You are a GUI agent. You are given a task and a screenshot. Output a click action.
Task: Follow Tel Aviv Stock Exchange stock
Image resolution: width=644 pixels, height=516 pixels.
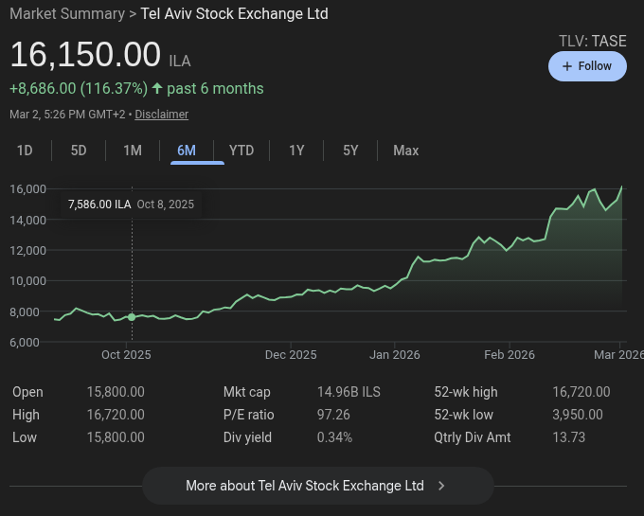(587, 66)
